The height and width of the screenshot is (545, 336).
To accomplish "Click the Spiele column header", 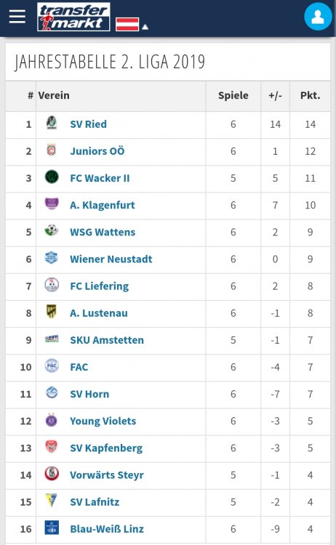I will click(233, 96).
